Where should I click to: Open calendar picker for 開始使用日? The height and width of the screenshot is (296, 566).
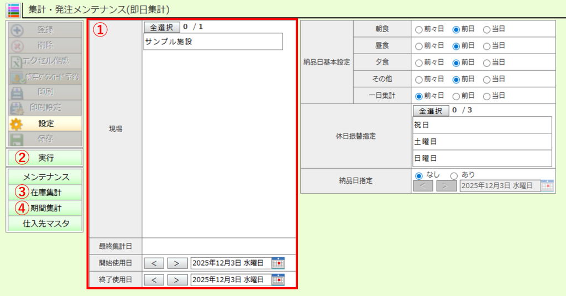click(278, 263)
